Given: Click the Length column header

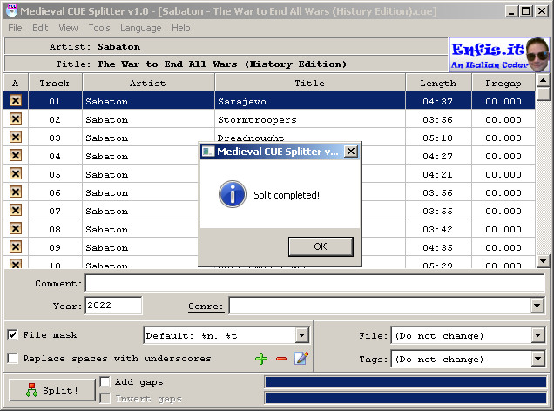Looking at the screenshot, I should (x=438, y=83).
